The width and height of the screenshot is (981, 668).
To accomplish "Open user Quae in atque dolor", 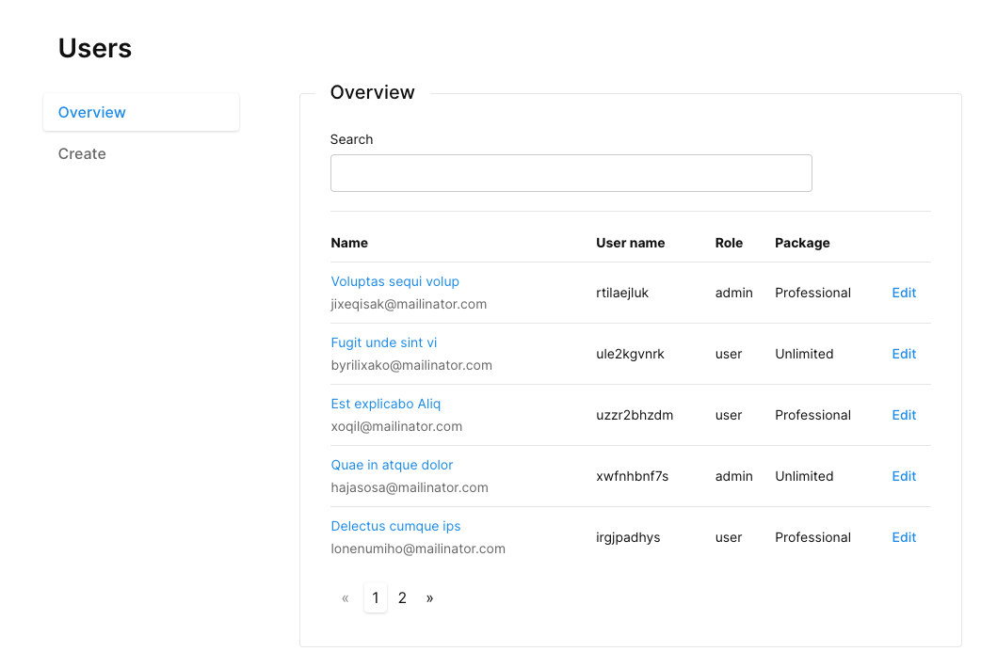I will [392, 465].
